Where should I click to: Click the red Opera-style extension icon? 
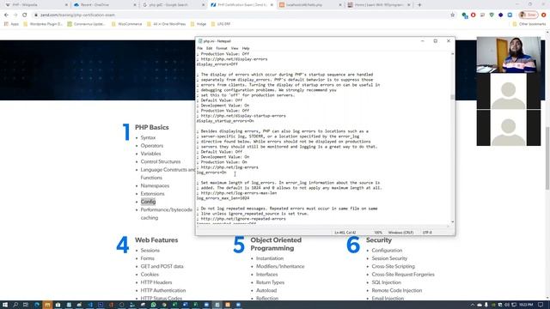(x=474, y=15)
